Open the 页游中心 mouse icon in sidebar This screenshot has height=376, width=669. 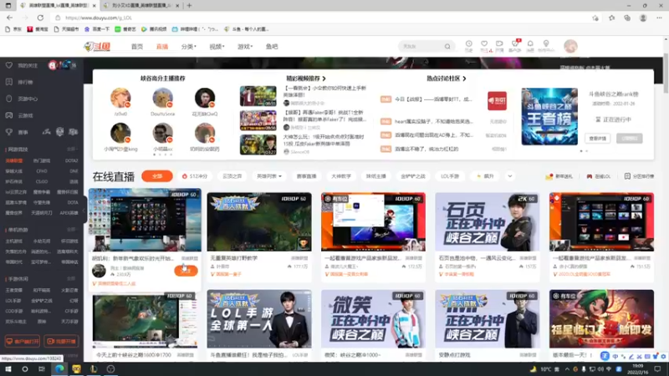pyautogui.click(x=9, y=99)
